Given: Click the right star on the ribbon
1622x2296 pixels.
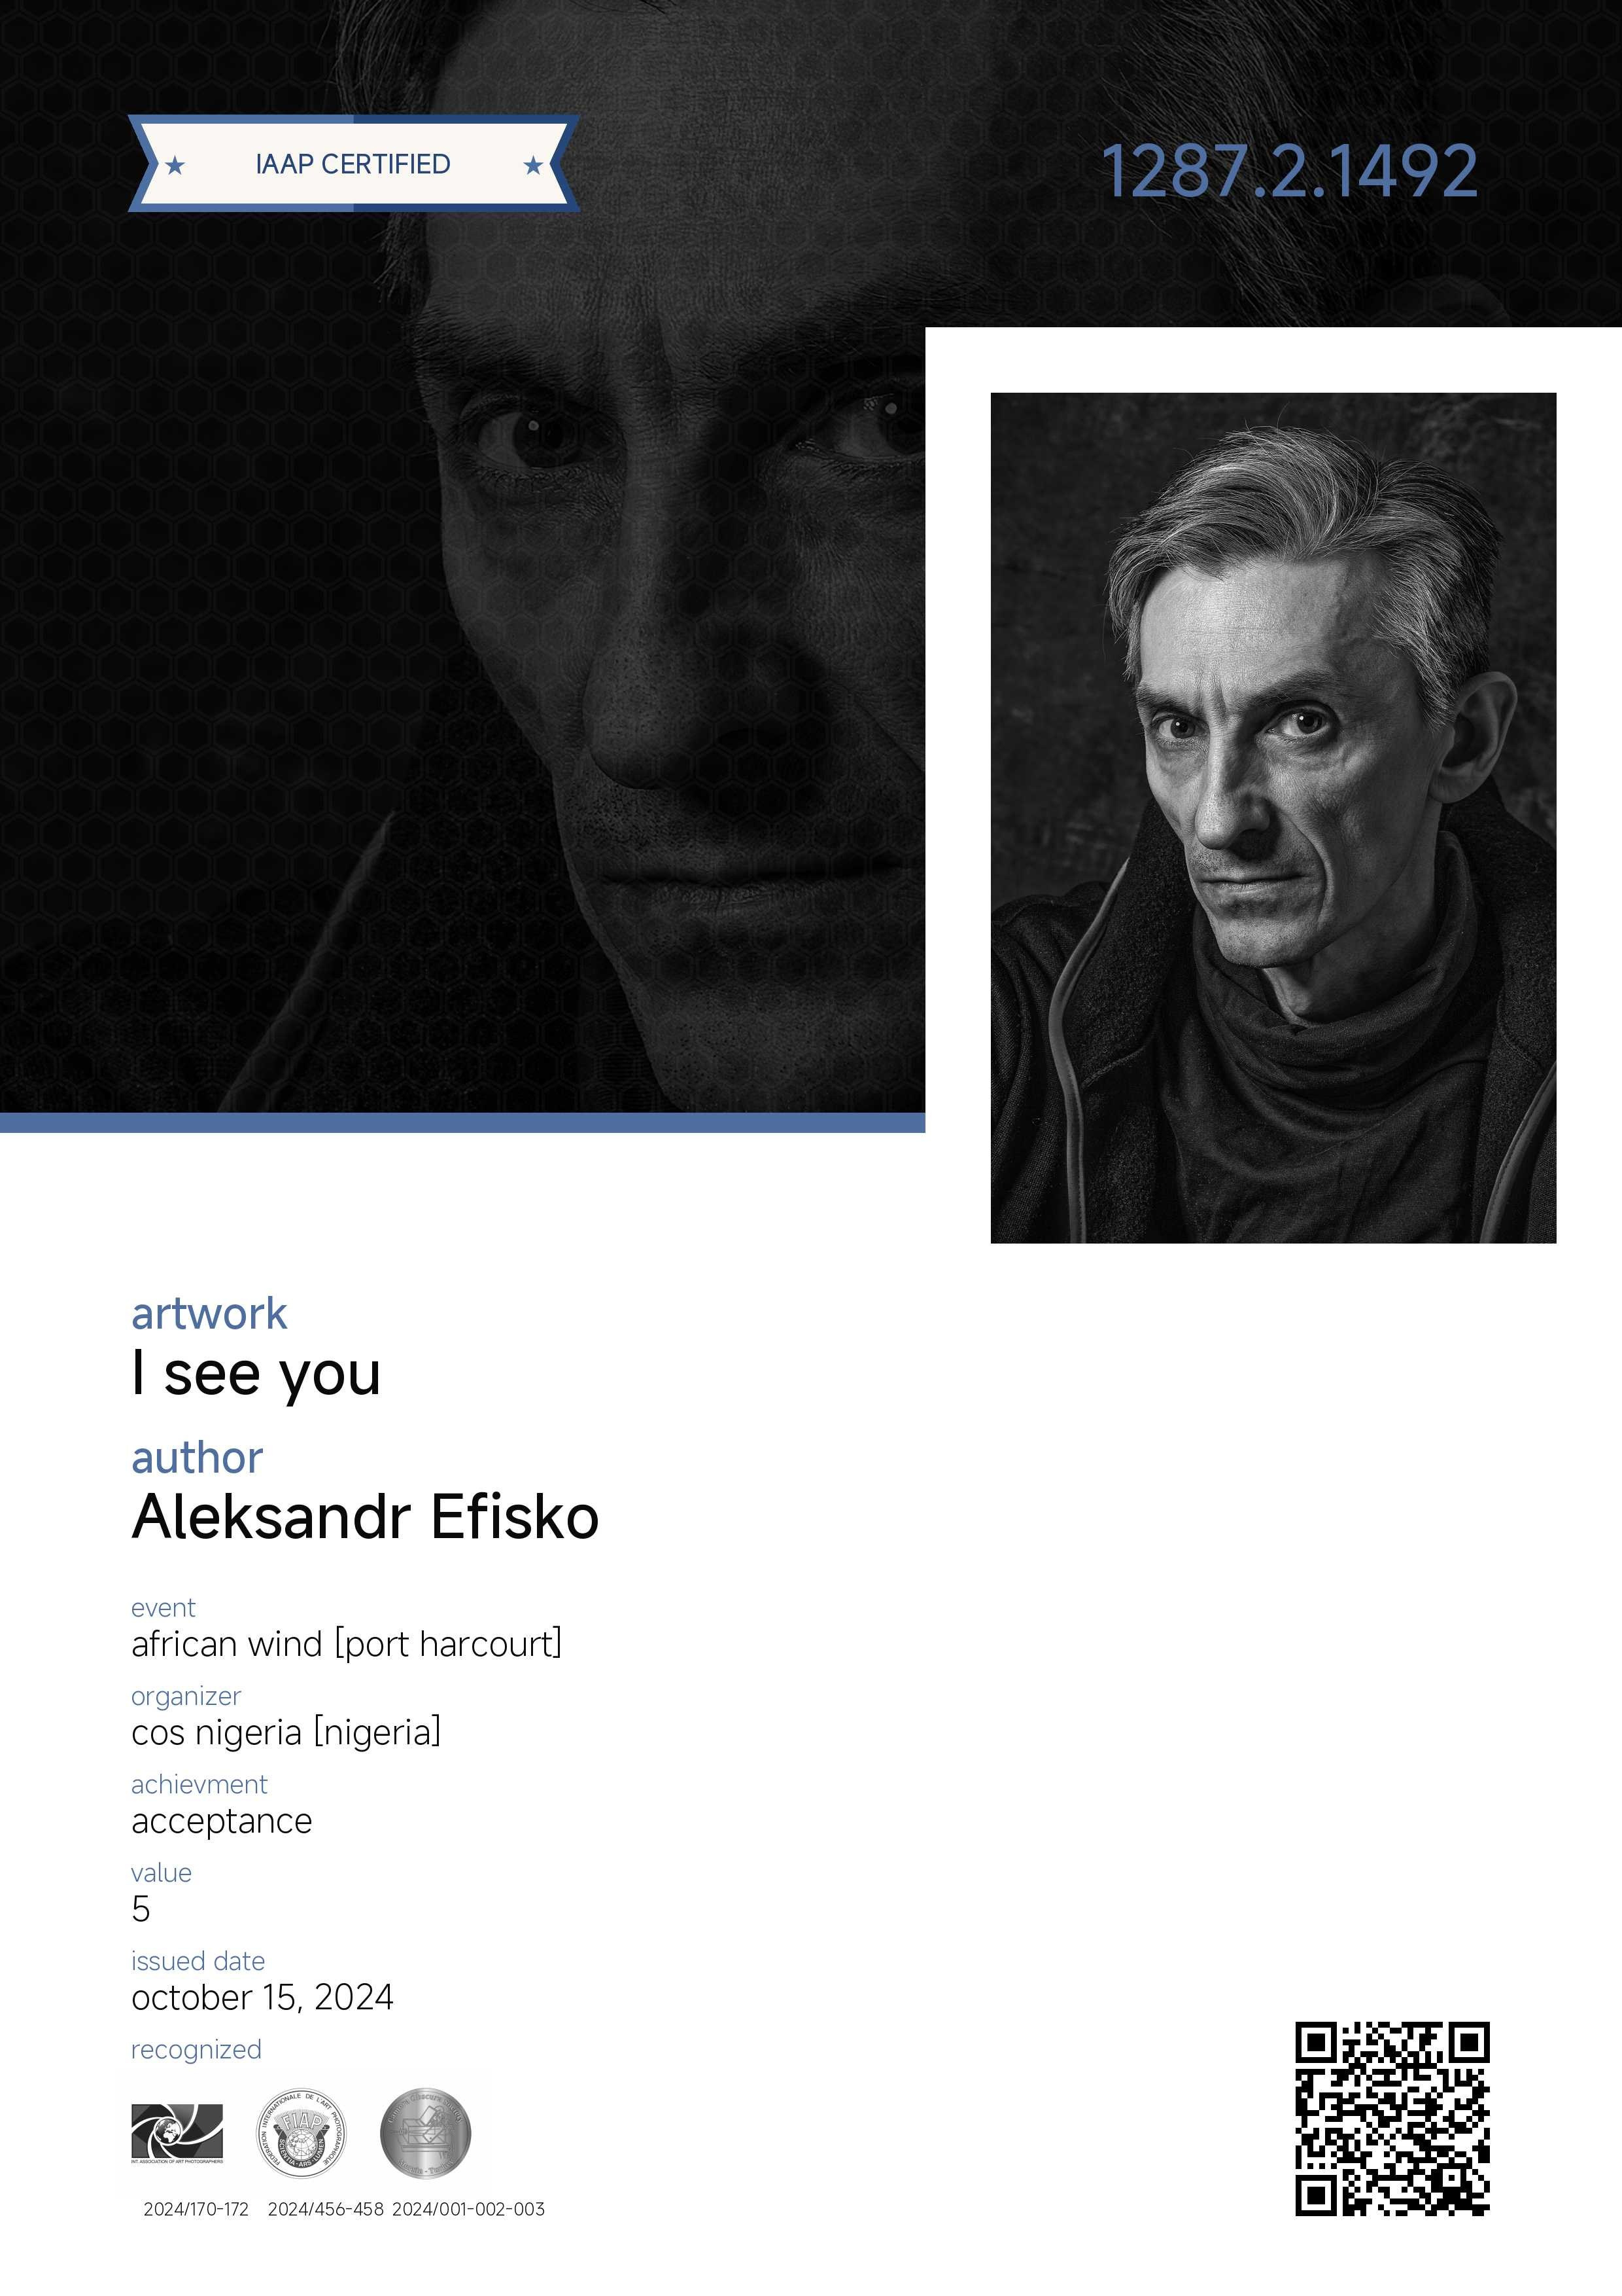Looking at the screenshot, I should pos(534,165).
